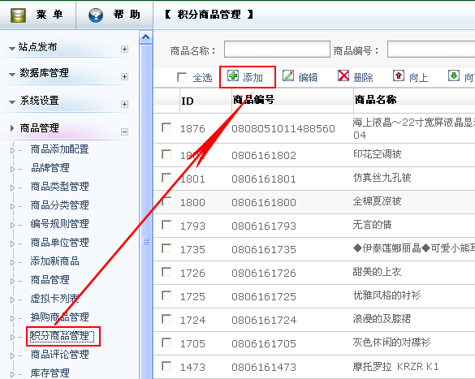Expand 站点发布 with its plus button
Viewport: 475px width, 379px height.
pos(124,49)
